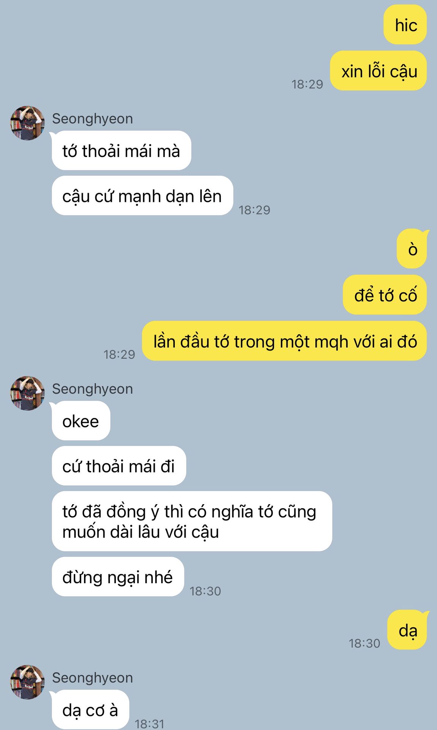Tap the long 'tớ đã đồng ý thì' message
The image size is (437, 730).
192,521
